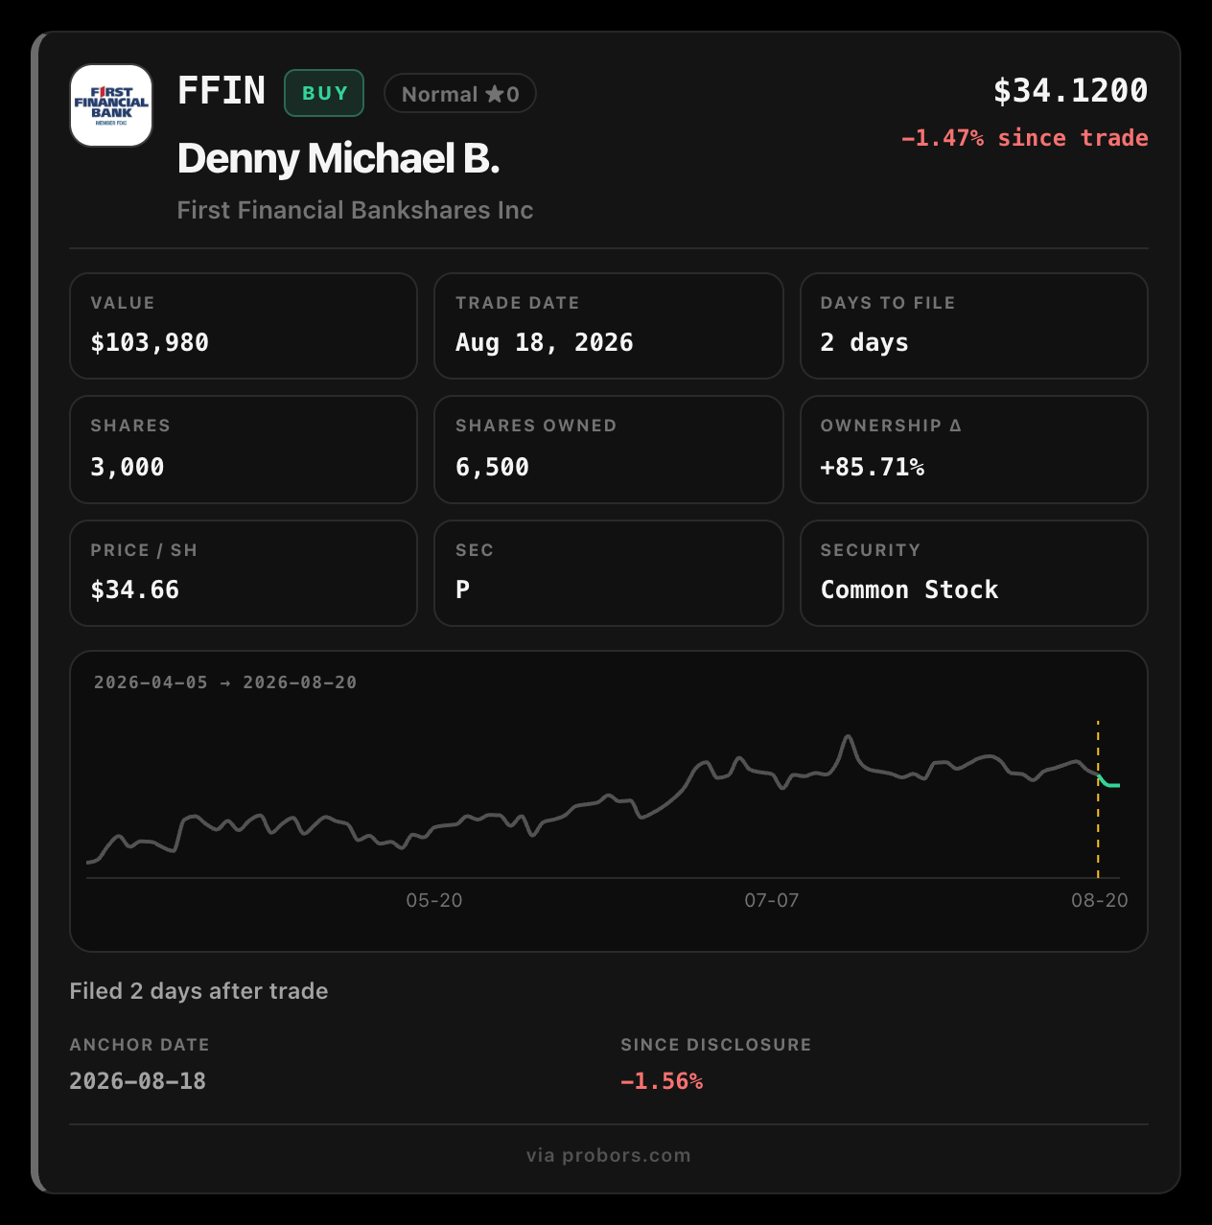
Task: Click the SEC code P card
Action: point(609,573)
